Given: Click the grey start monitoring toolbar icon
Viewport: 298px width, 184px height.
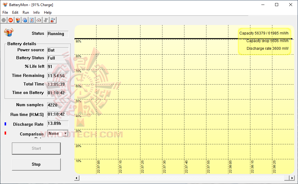Looking at the screenshot, I should pyautogui.click(x=4, y=20).
